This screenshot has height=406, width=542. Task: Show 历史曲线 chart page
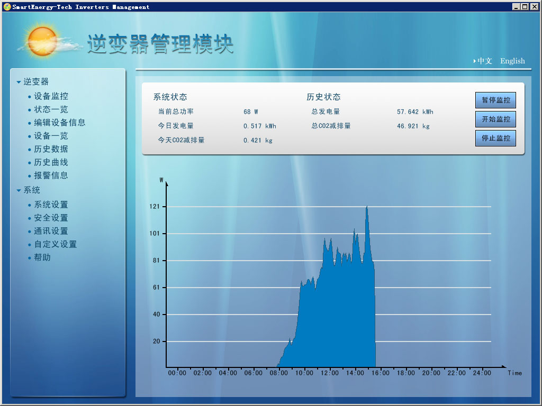click(51, 162)
